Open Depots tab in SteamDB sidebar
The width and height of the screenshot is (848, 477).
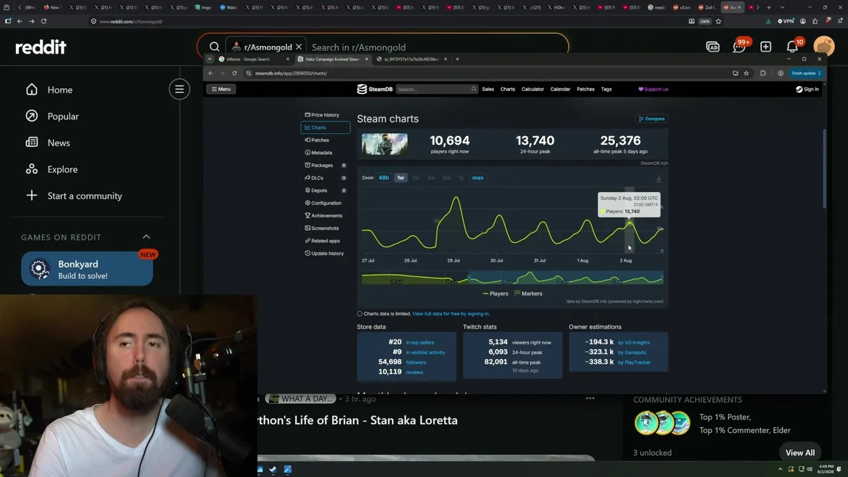pyautogui.click(x=325, y=190)
